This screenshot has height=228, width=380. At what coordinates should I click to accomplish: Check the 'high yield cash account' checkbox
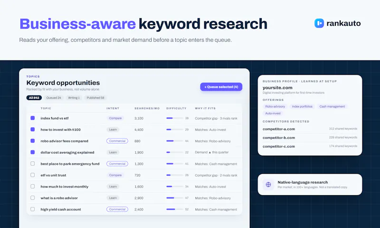[32, 209]
